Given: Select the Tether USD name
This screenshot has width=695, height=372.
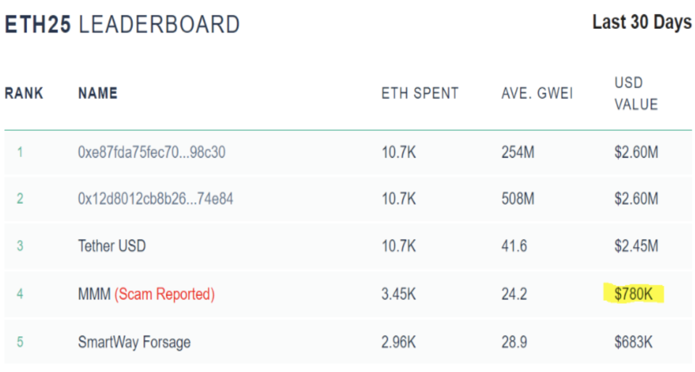Looking at the screenshot, I should point(112,246).
